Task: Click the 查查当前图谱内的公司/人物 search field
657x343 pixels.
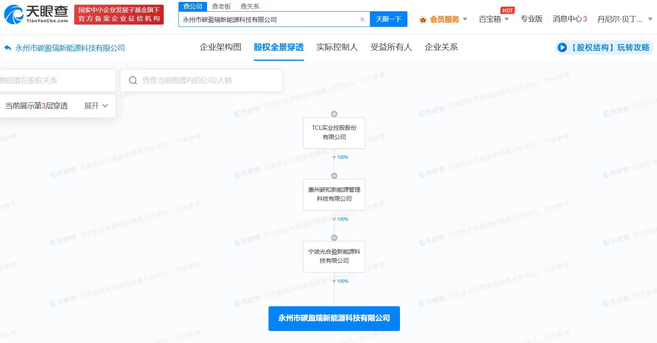Action: (201, 80)
